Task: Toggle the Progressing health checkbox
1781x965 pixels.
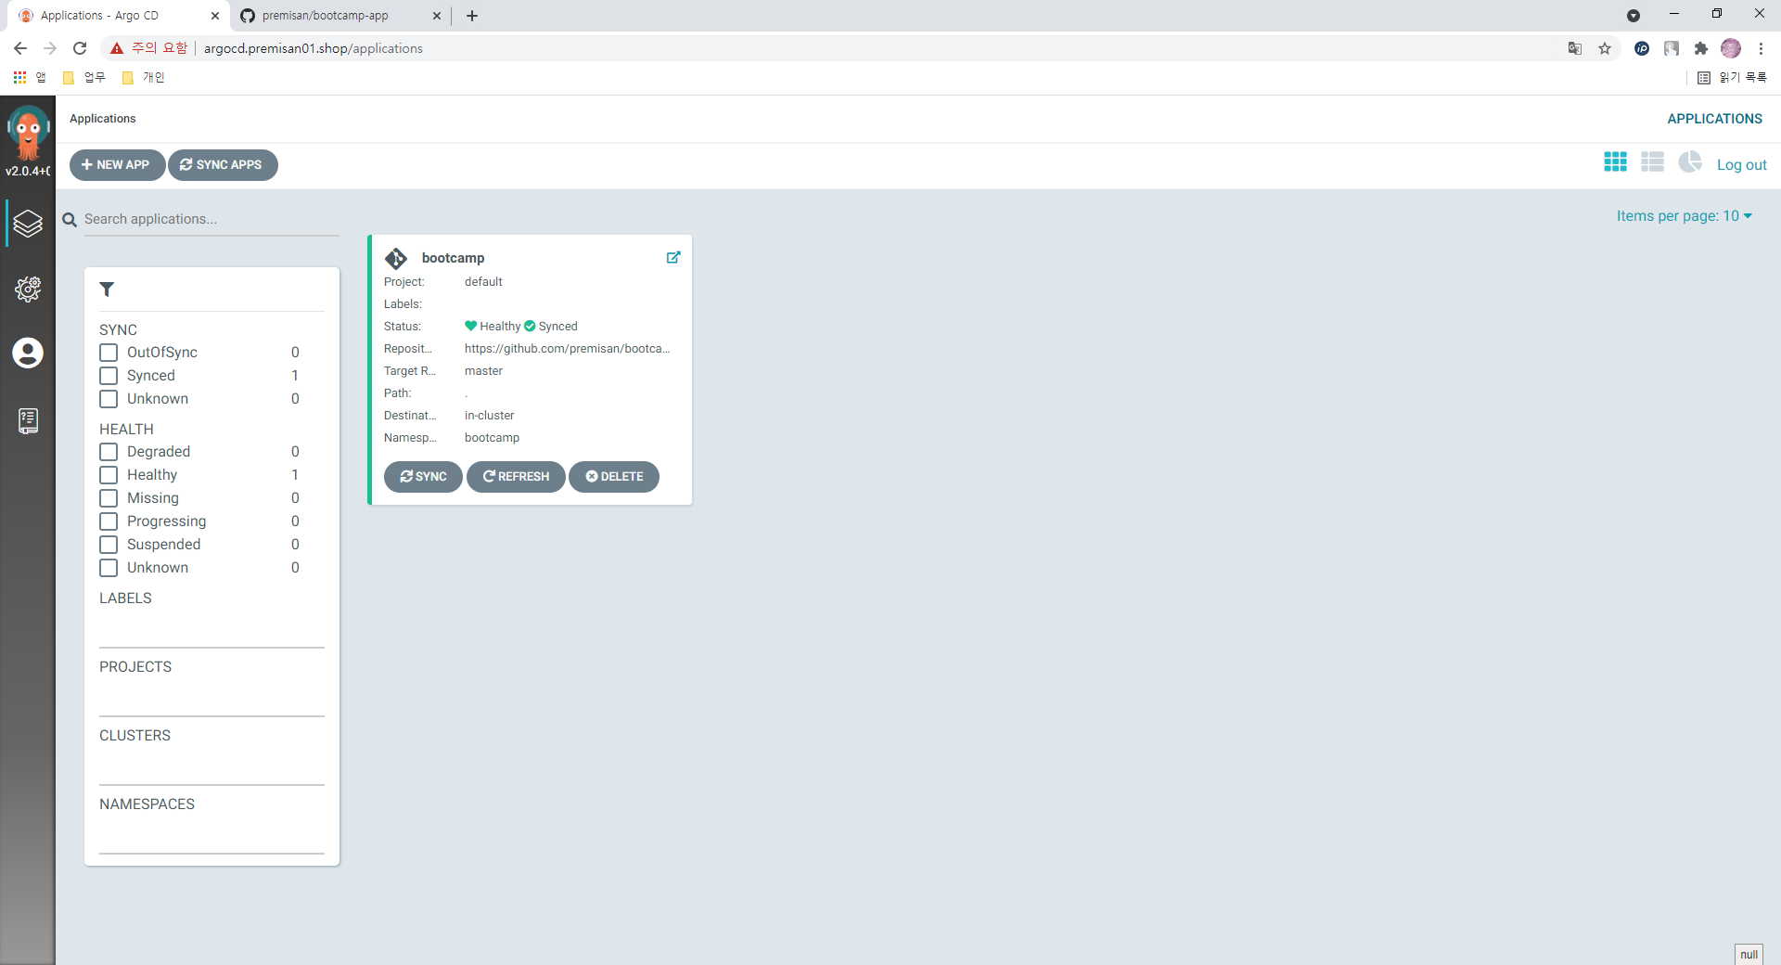Action: click(x=109, y=521)
